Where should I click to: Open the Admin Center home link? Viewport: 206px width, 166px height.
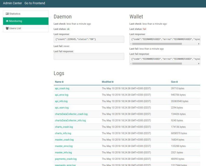(x=12, y=3)
